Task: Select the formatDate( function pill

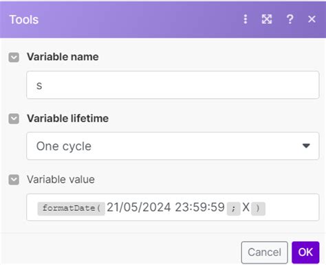Action: coord(72,209)
